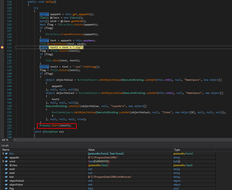Click LateCall on line 150
This screenshot has width=232, height=190.
pos(74,106)
